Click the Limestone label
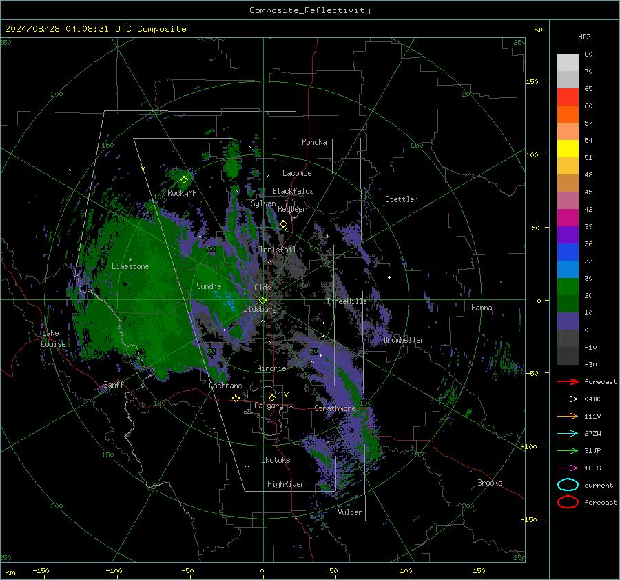Viewport: 620px width, 580px height. (130, 266)
